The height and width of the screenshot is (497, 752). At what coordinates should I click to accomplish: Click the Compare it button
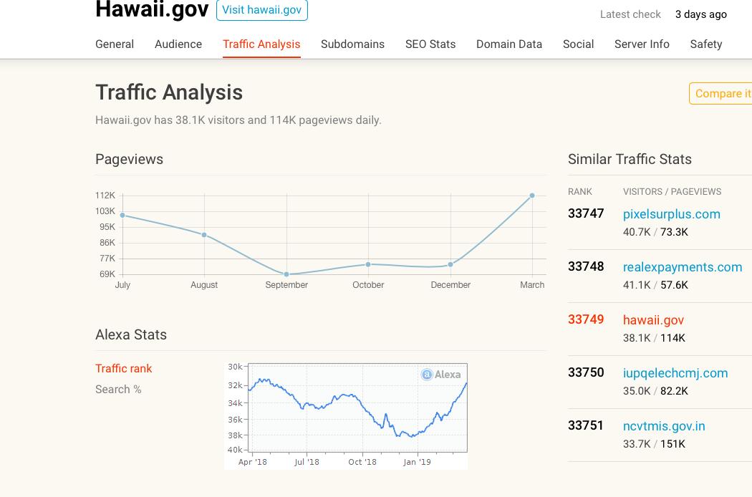tap(720, 94)
